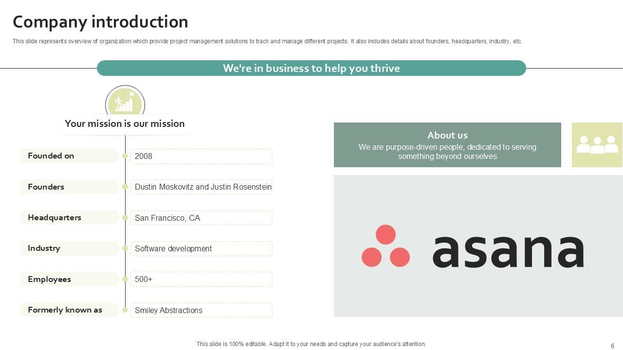Click the asana wordmark text
Screen dimensions: 623x350
508,251
